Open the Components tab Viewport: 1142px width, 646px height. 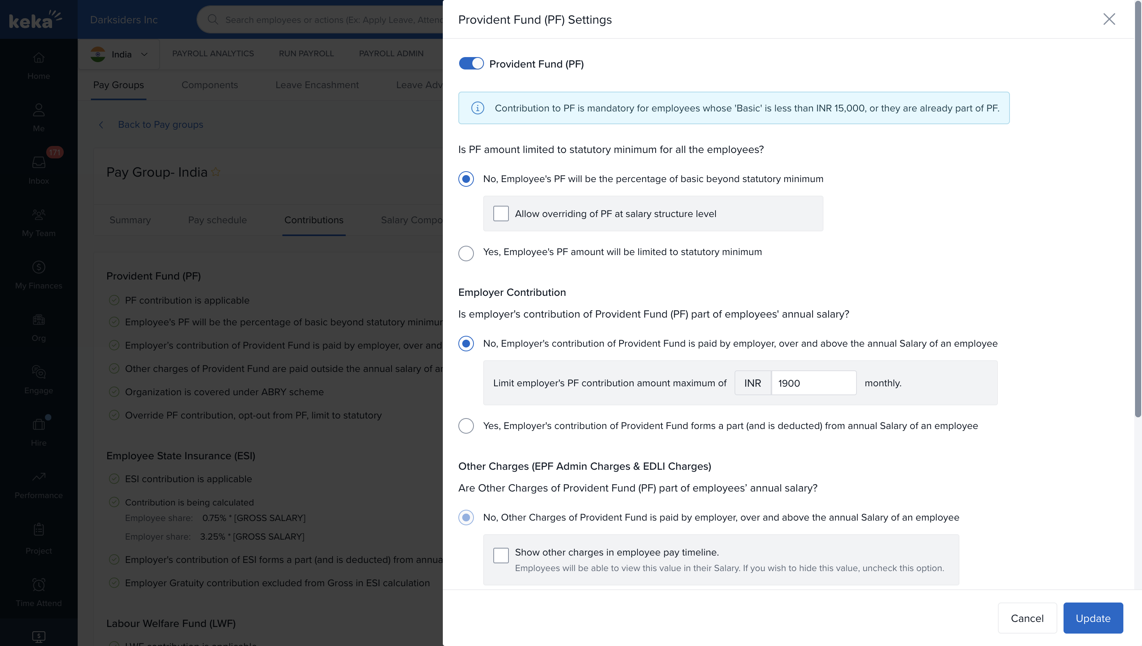pyautogui.click(x=209, y=85)
